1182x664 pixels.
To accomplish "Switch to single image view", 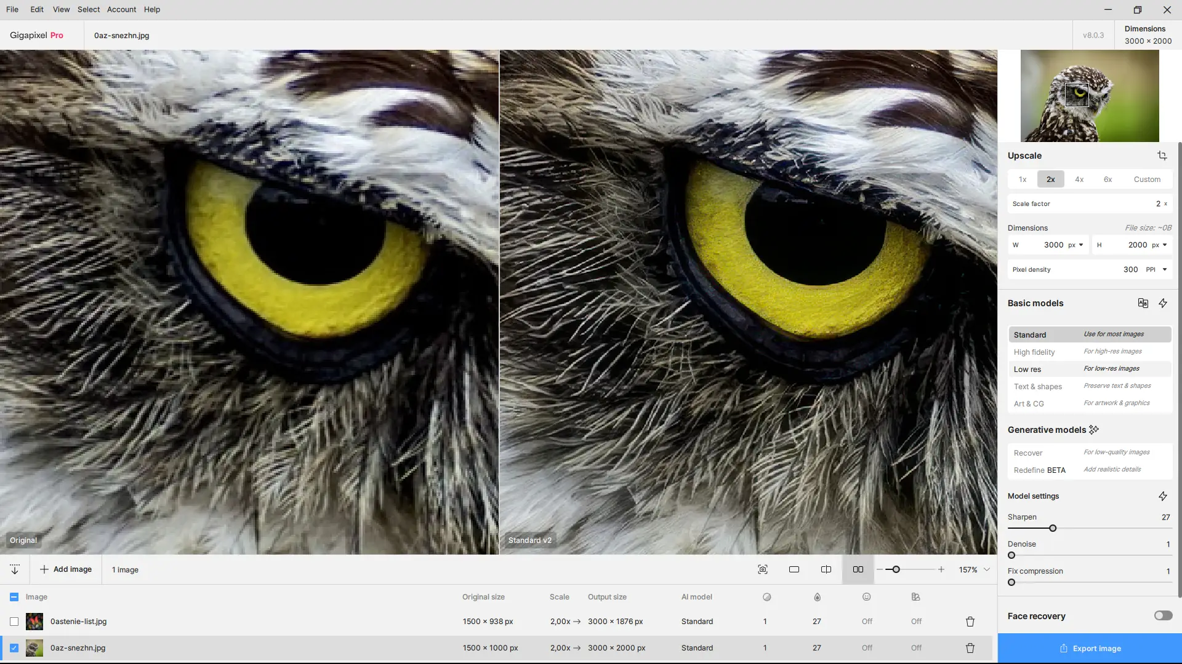I will pos(794,569).
